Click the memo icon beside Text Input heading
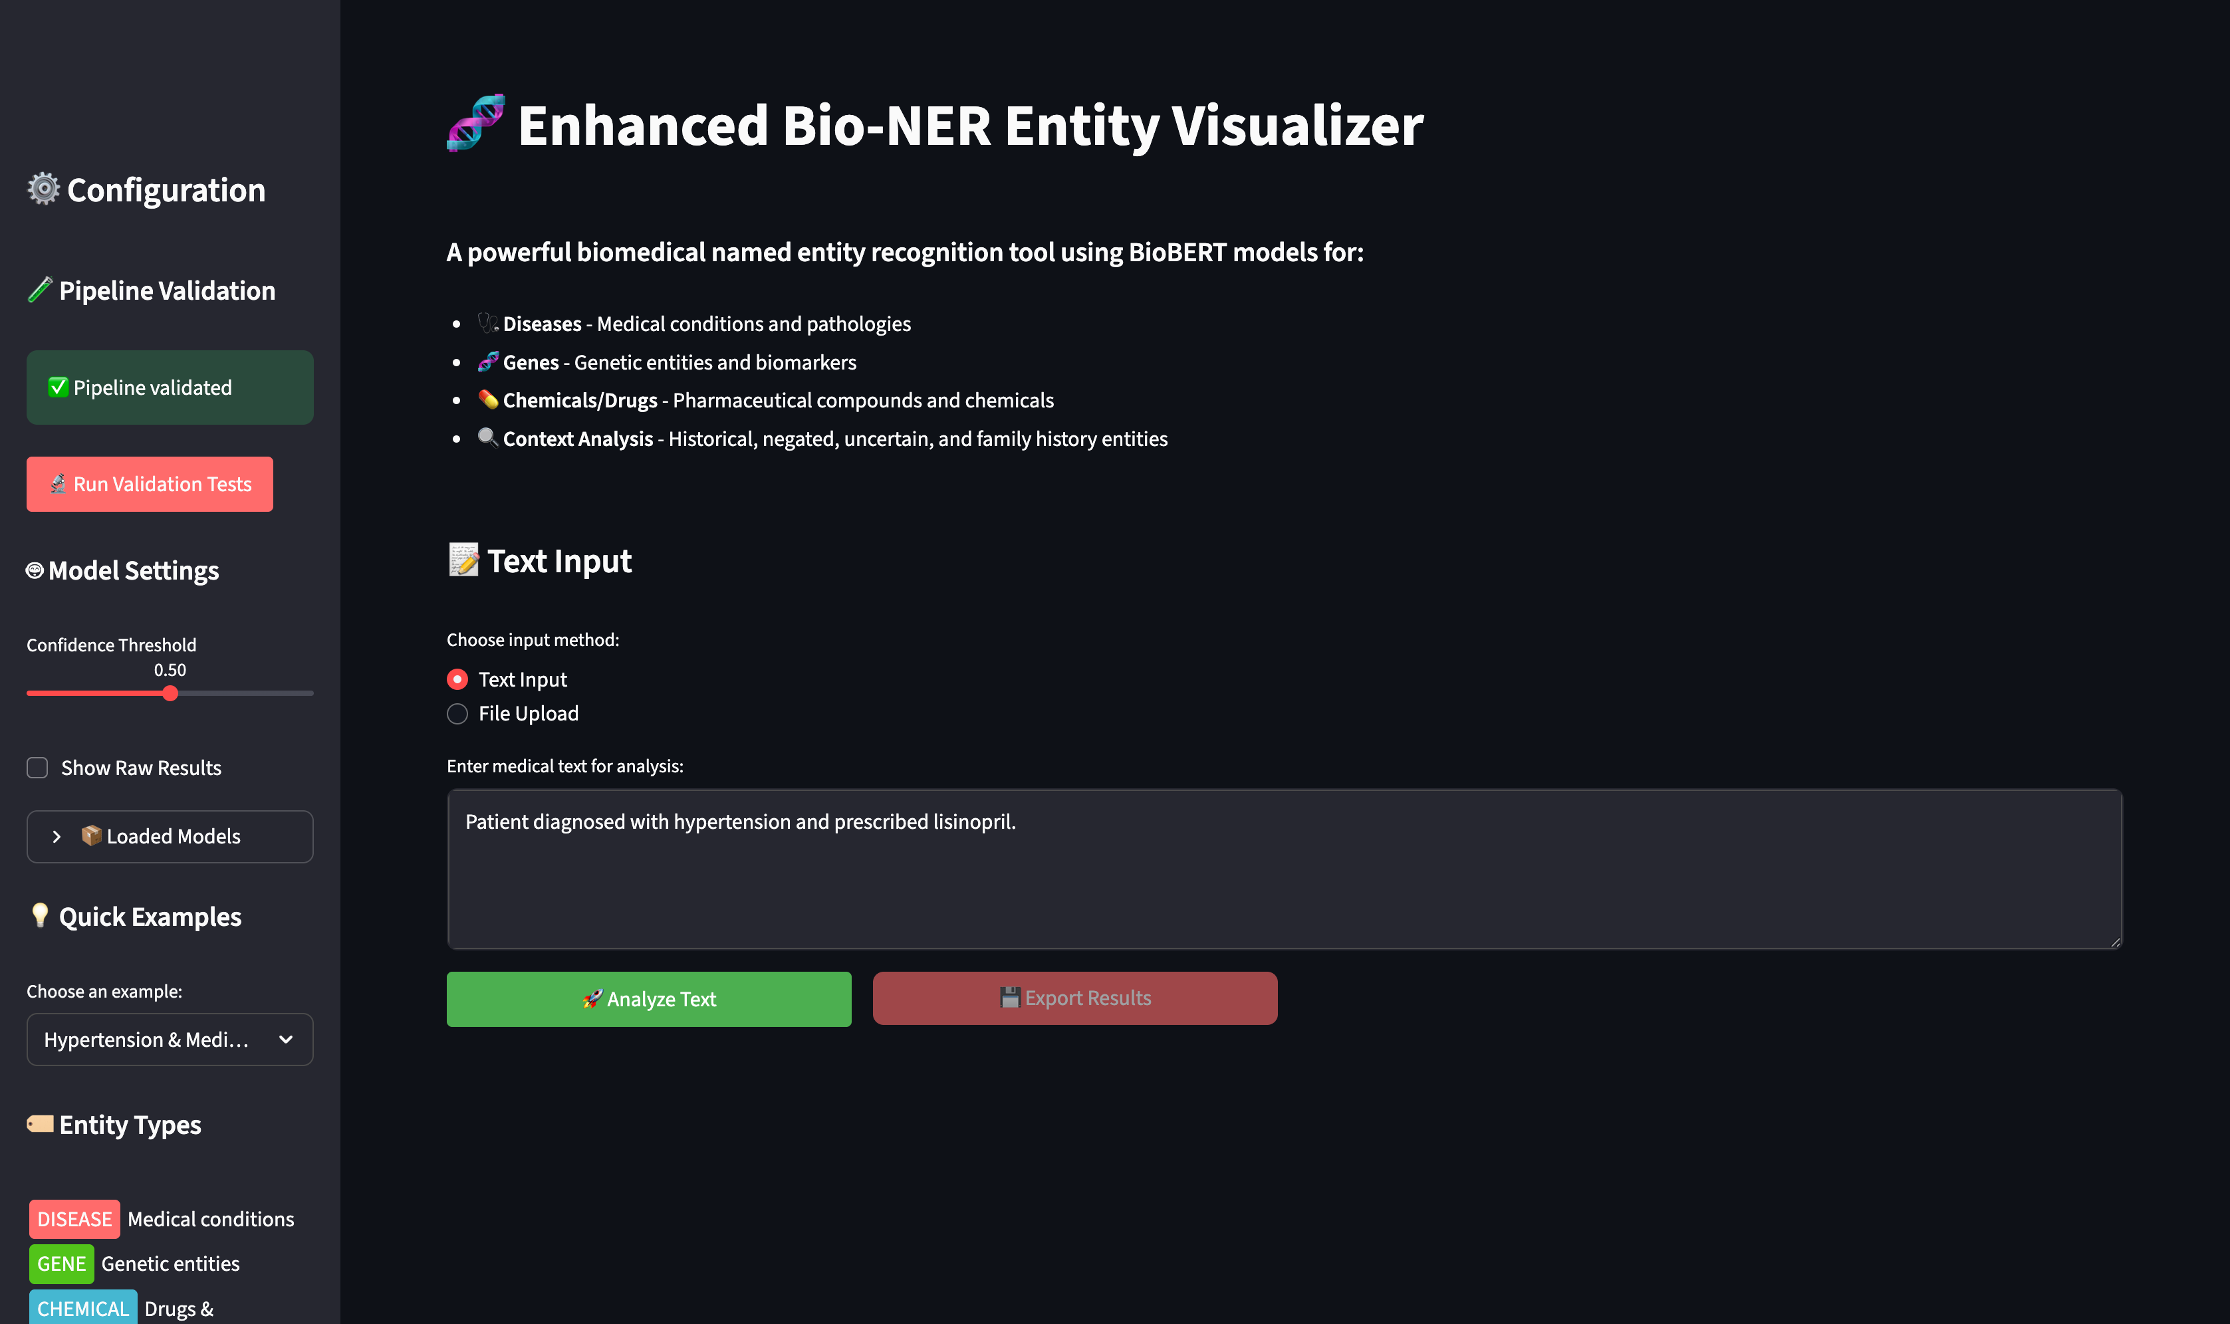This screenshot has height=1324, width=2230. [463, 560]
